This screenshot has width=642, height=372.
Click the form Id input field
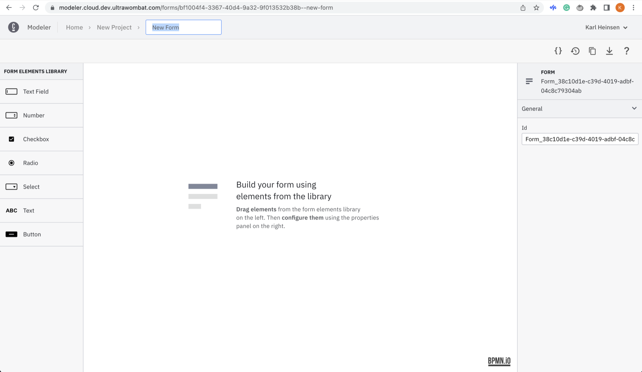(580, 139)
